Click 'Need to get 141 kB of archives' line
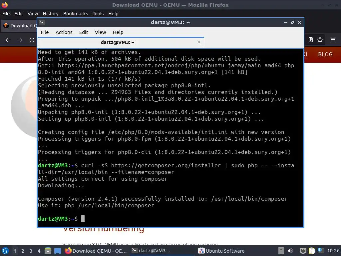Viewport: 341px width, 256px height. point(89,52)
